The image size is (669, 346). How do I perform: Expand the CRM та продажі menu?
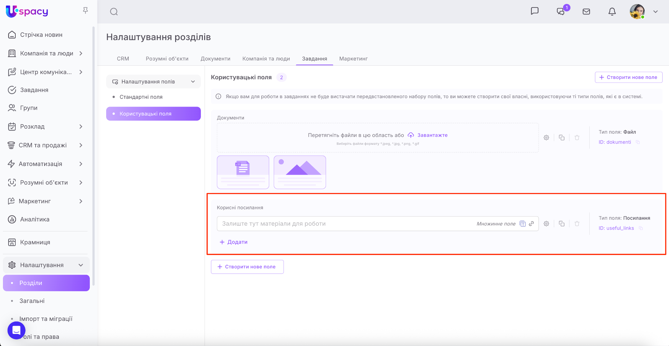coord(81,145)
